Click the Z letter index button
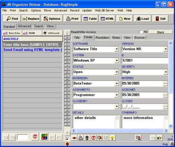Viewport: 175px width, 147px height. point(67,124)
